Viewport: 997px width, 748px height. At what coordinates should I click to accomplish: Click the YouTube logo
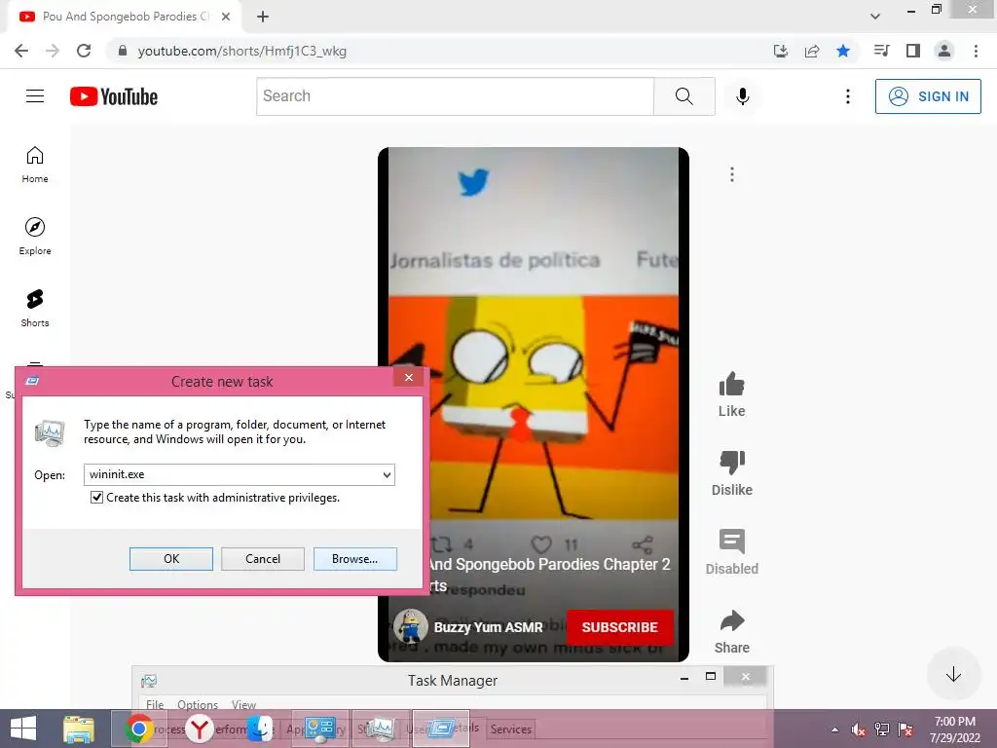114,96
